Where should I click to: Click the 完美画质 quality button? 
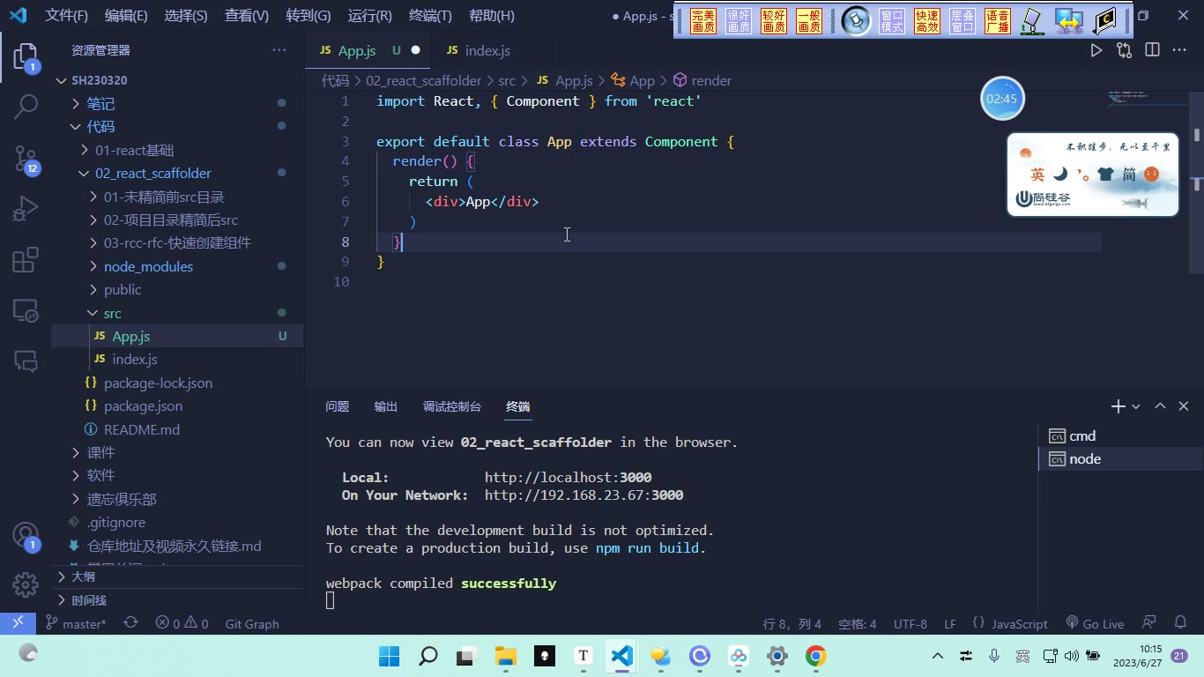point(703,21)
